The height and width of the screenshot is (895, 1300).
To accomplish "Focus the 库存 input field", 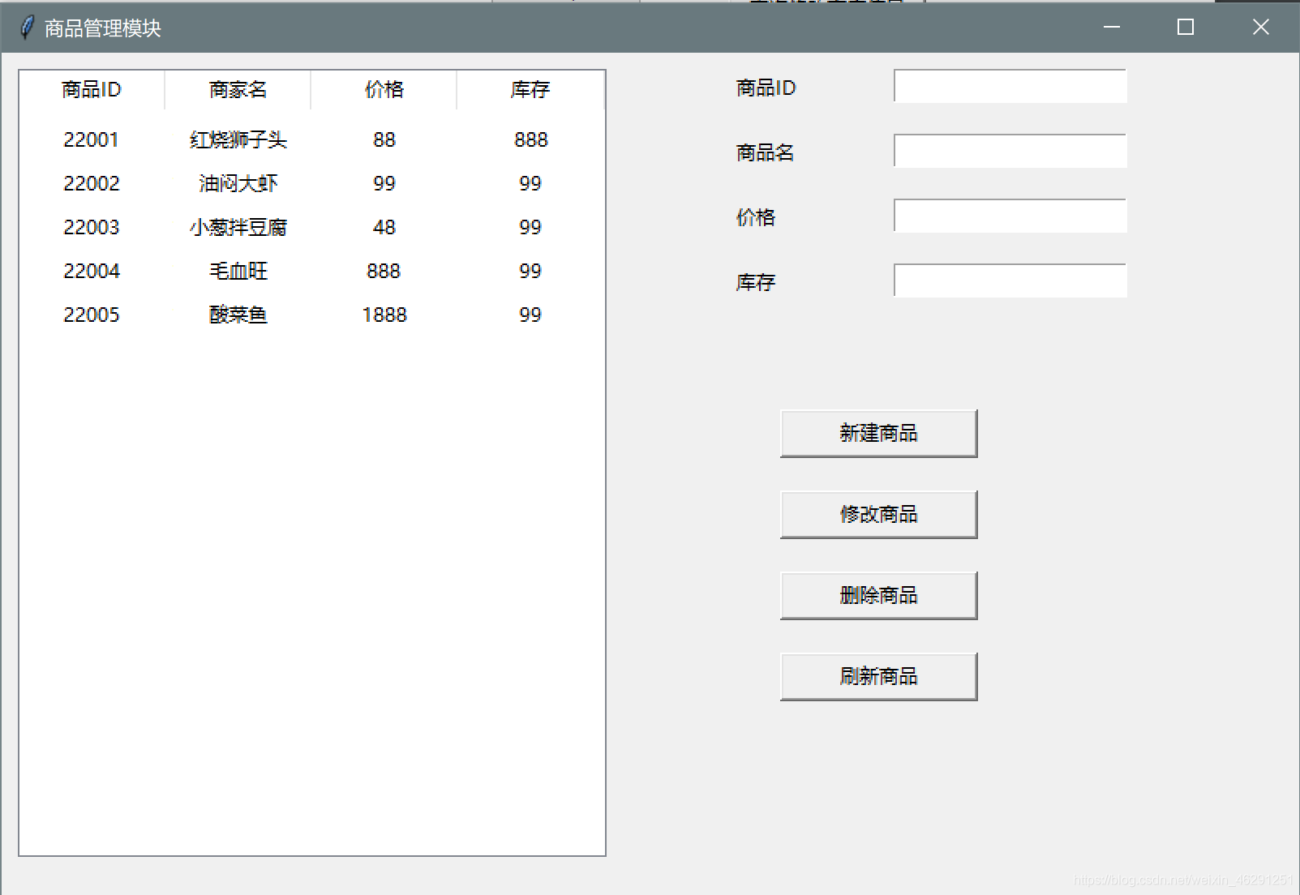I will tap(1010, 280).
